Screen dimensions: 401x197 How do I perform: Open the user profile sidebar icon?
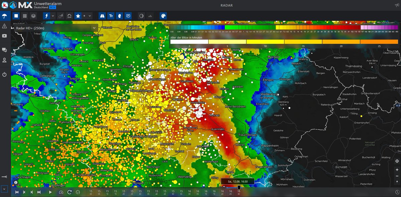[x=4, y=60]
